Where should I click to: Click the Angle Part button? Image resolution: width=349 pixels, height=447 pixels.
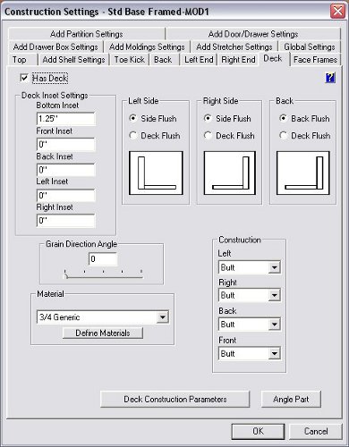pyautogui.click(x=291, y=400)
